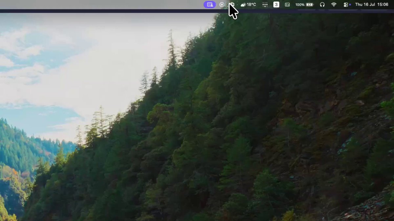The width and height of the screenshot is (394, 221).
Task: Open Control Center from the menu bar
Action: click(346, 5)
